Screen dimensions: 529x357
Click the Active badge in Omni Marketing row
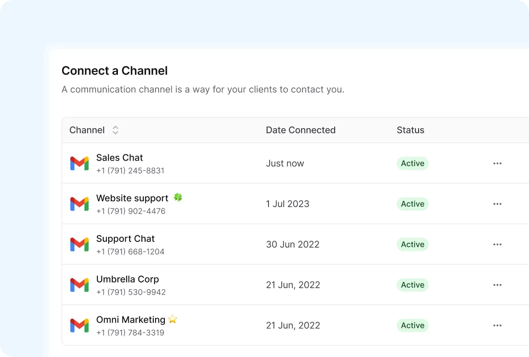point(412,326)
